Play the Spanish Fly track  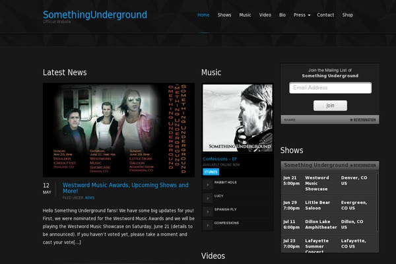[x=208, y=212]
